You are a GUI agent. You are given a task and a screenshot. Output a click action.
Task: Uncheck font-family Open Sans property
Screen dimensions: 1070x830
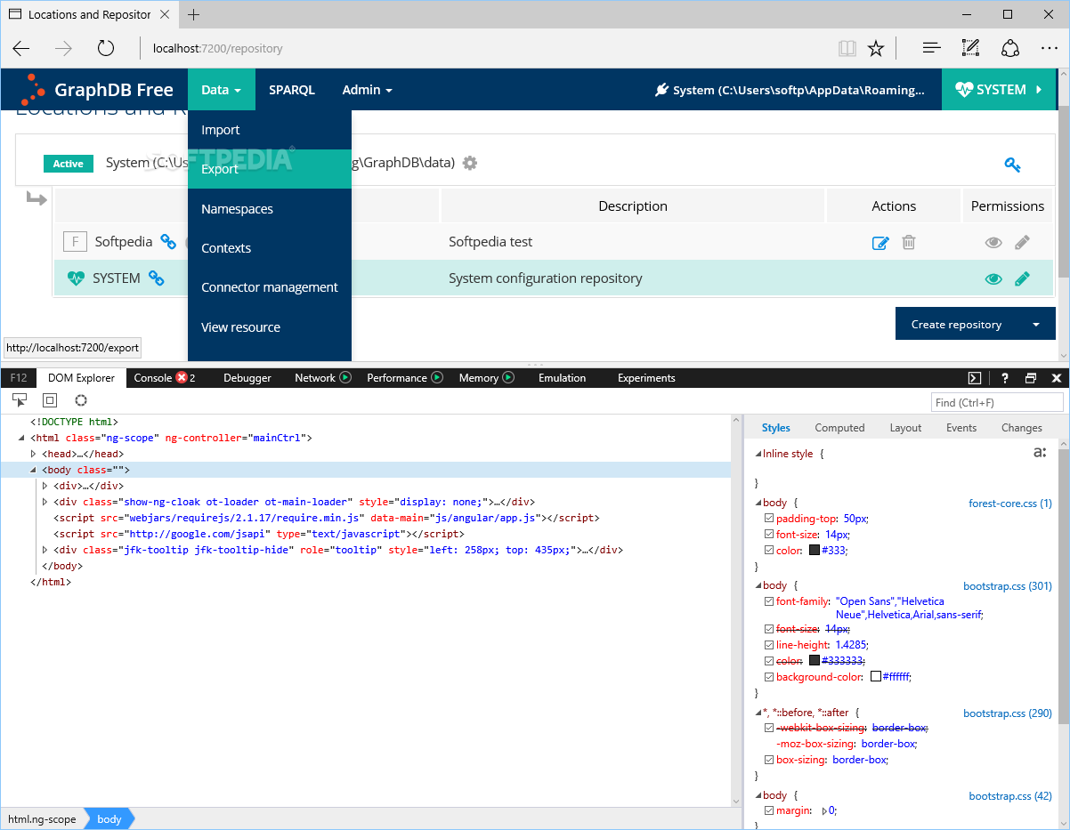pyautogui.click(x=769, y=601)
